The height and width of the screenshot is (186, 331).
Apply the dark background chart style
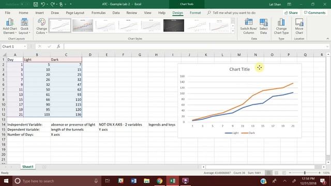click(x=174, y=25)
